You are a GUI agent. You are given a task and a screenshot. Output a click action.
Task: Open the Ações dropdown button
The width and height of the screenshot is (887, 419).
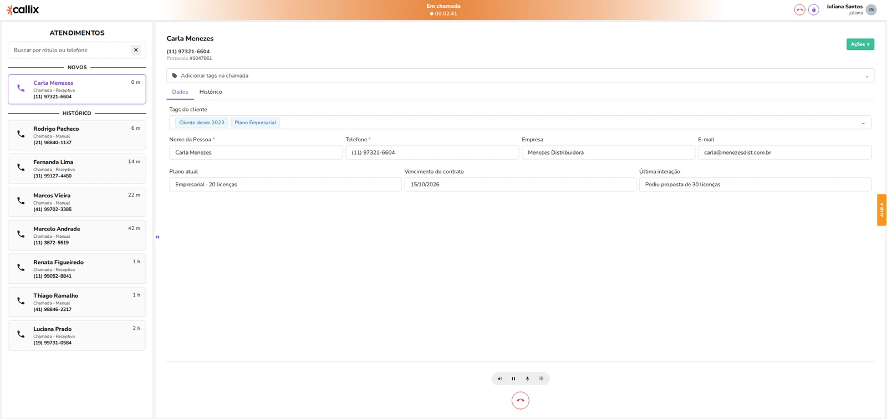click(x=860, y=44)
